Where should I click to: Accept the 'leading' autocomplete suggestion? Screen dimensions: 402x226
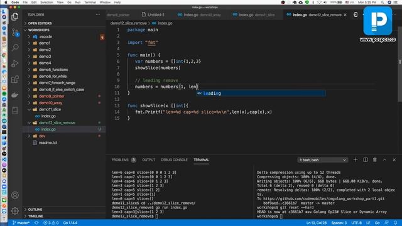click(261, 94)
